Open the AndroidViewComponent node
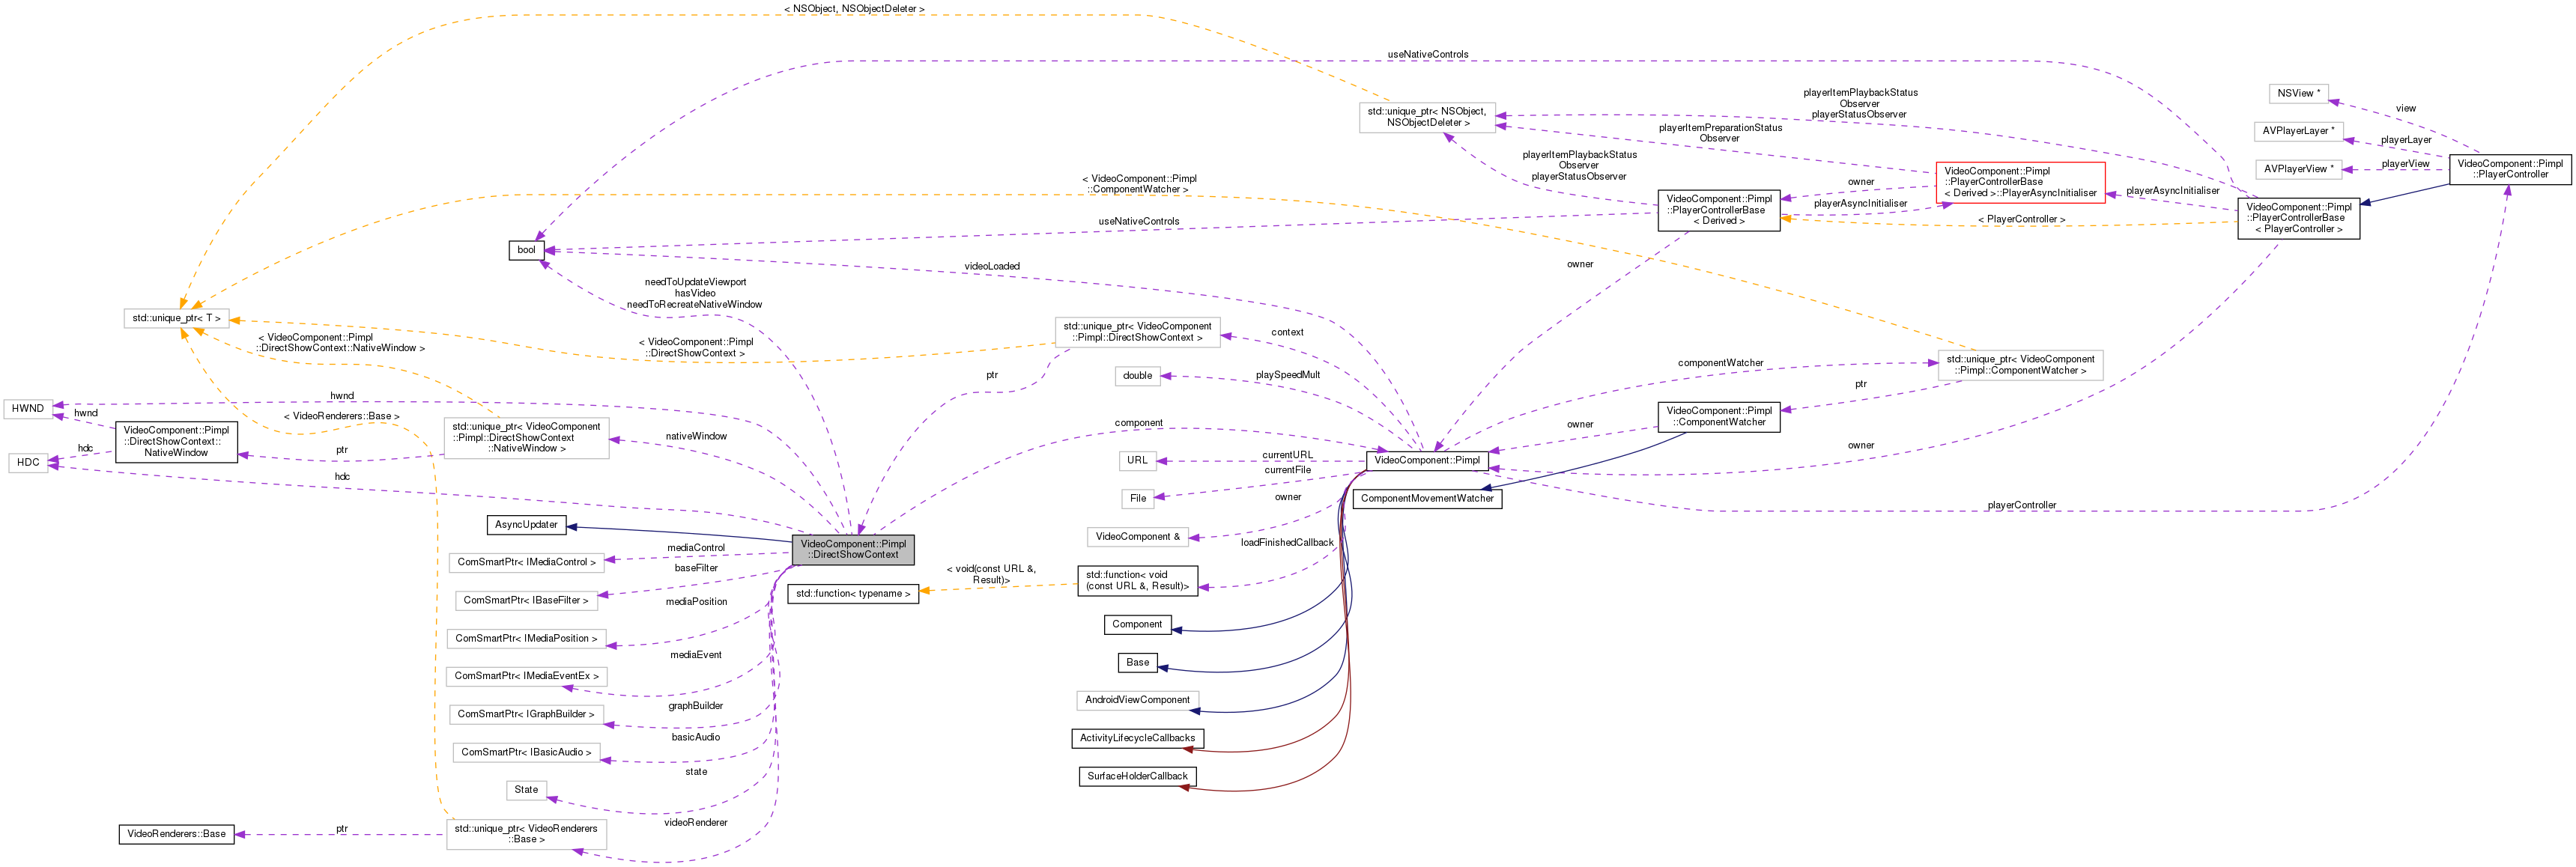The width and height of the screenshot is (2576, 867). (1137, 700)
